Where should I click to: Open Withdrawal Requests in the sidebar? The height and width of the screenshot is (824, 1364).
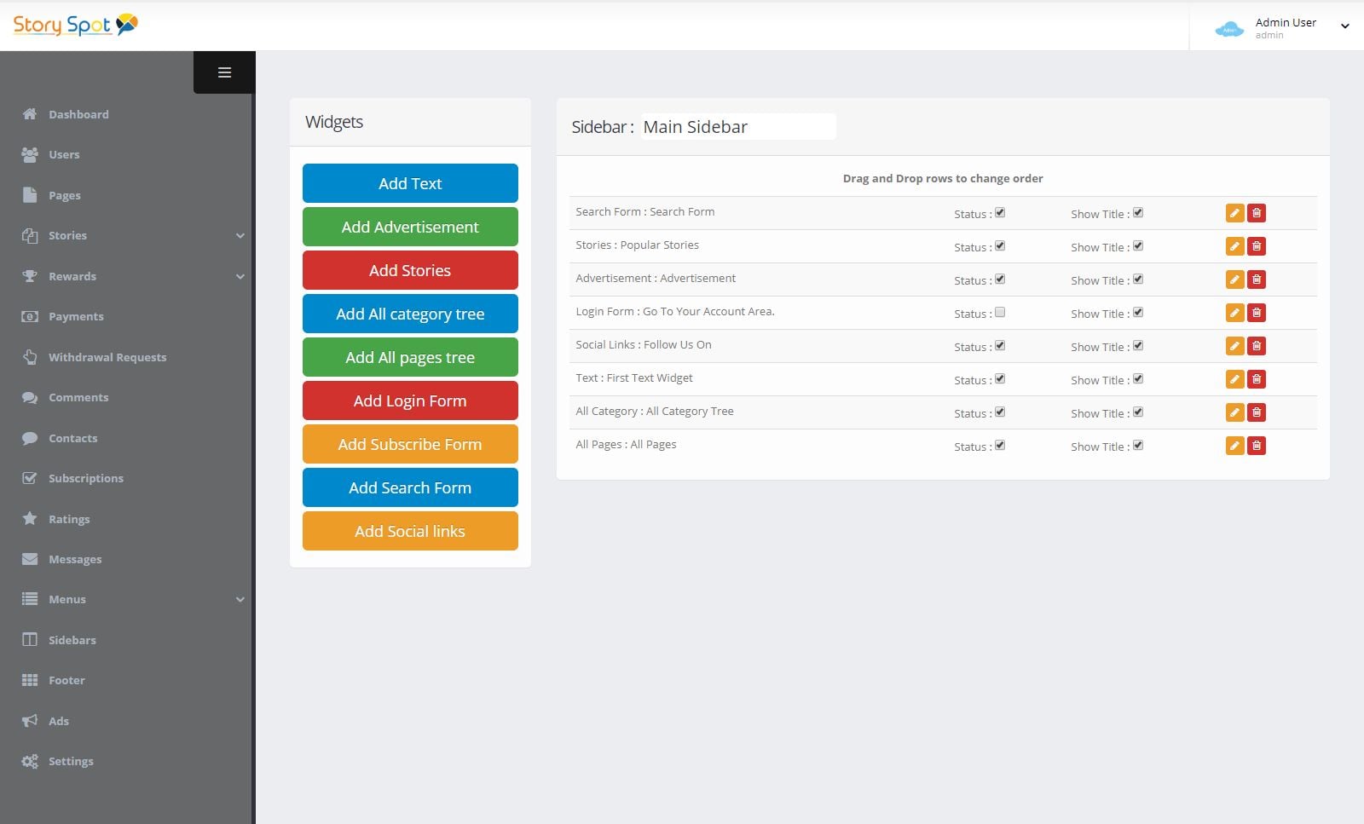[x=107, y=357]
